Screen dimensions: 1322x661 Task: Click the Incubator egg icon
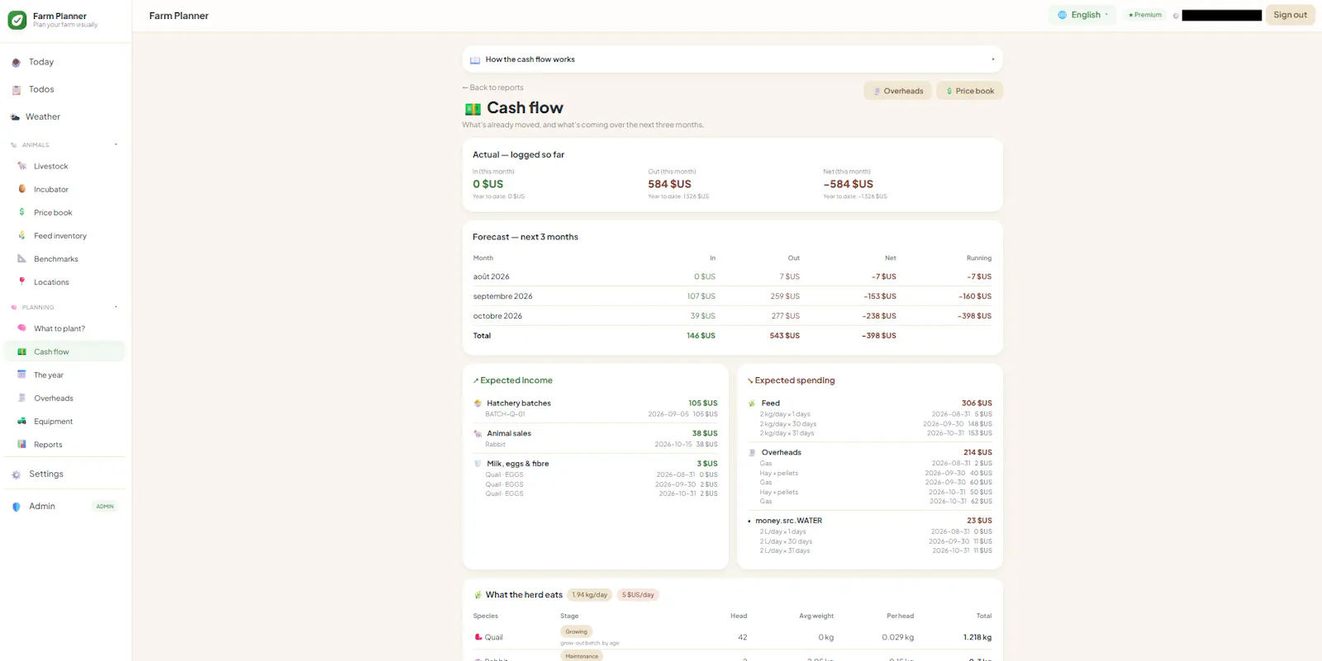tap(22, 189)
